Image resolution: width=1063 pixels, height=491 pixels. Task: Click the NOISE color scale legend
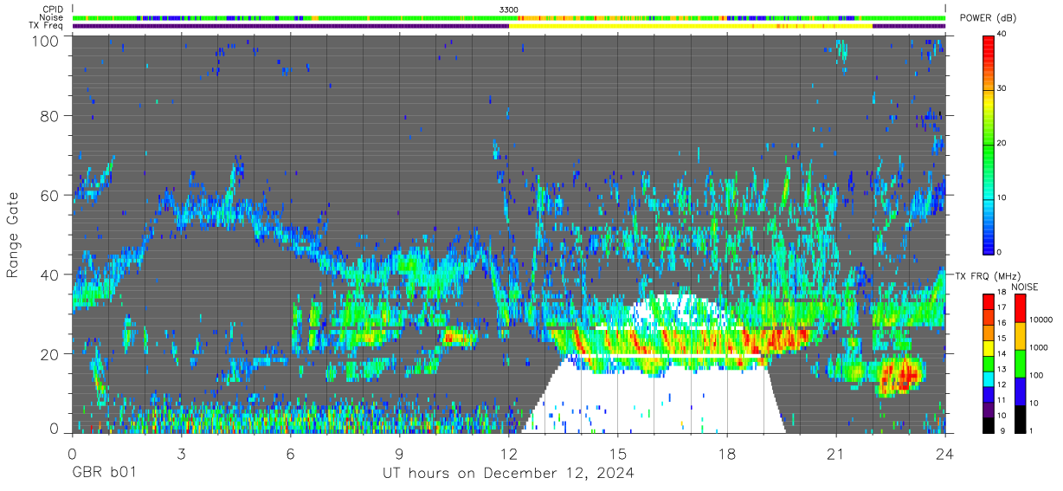1021,363
